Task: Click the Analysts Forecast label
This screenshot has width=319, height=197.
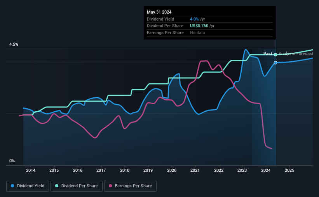Action: point(296,54)
